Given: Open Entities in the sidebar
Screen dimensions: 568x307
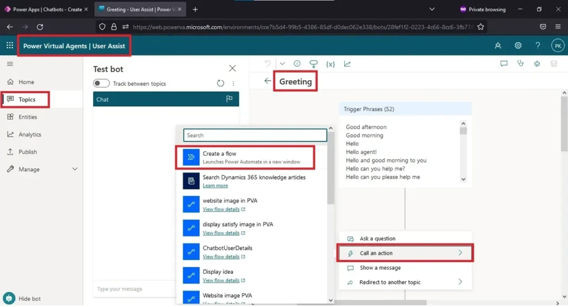Looking at the screenshot, I should click(28, 116).
